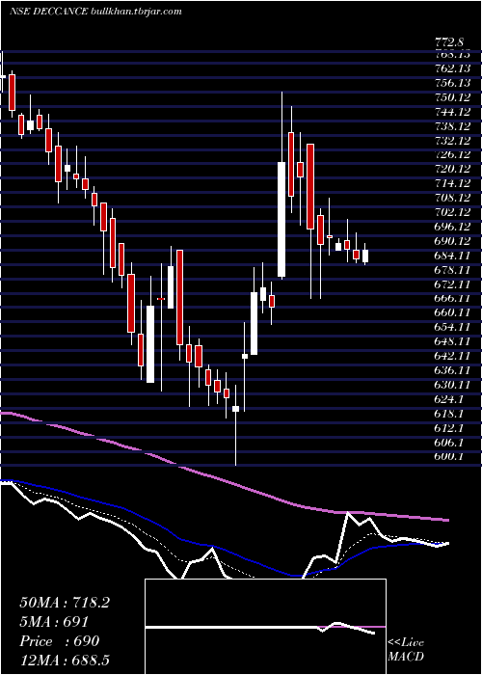482x675 pixels.
Task: Click the 'NSE DECCANCE' chart title
Action: point(49,12)
